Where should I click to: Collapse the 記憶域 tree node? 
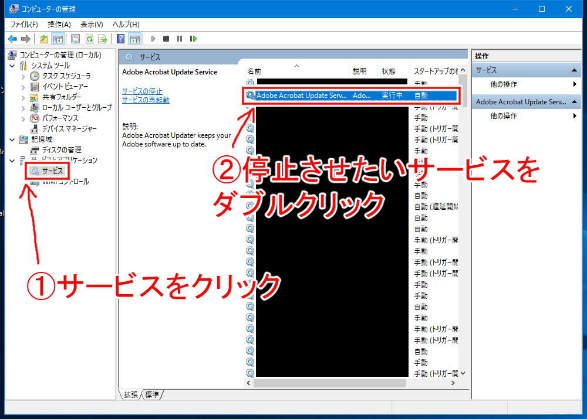pos(12,139)
